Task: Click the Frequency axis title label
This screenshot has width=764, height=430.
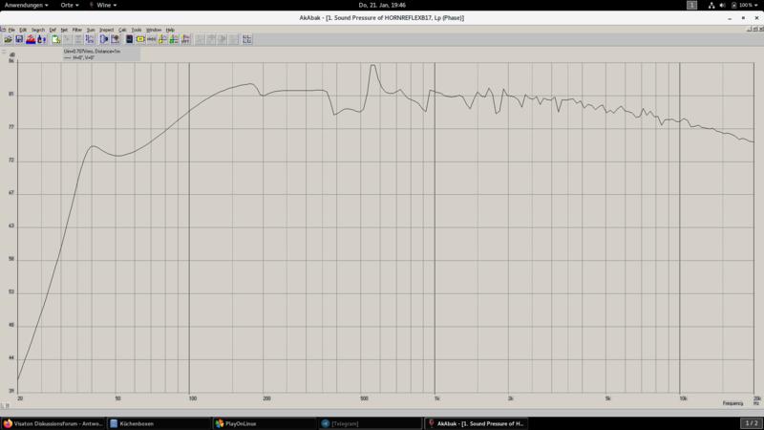Action: (732, 403)
